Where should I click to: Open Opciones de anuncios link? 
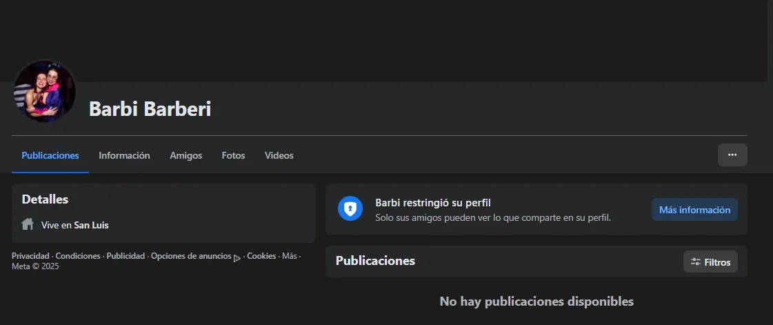tap(191, 256)
